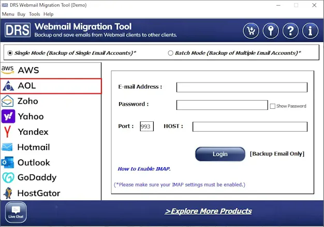Choose GoDaddy text in provider list
324x227 pixels.
tap(37, 178)
